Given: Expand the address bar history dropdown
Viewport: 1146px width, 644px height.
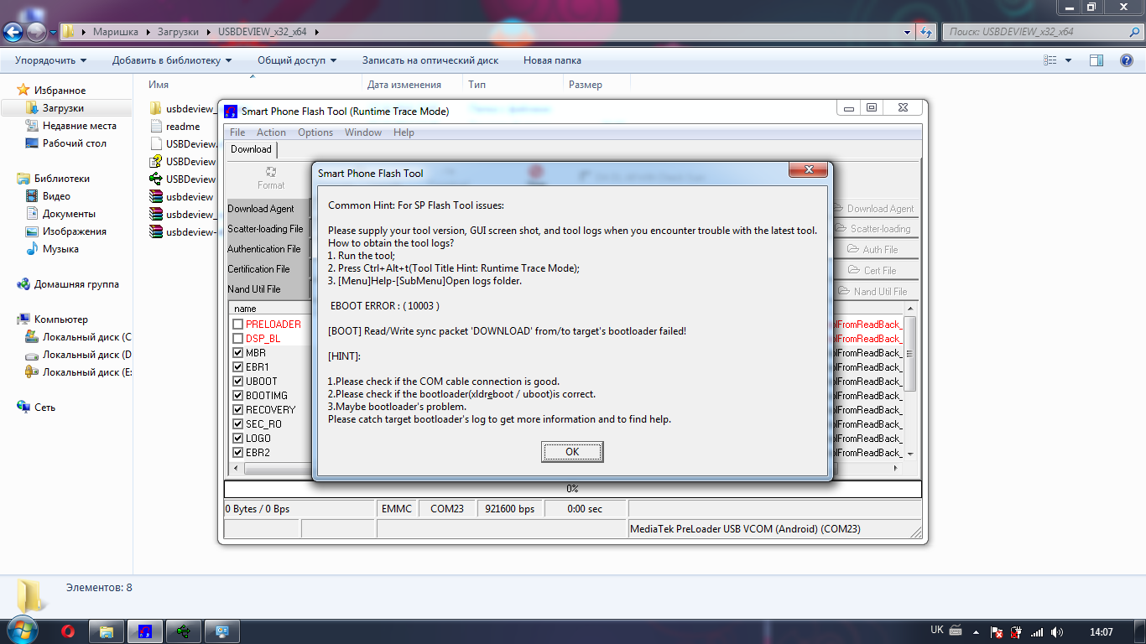Looking at the screenshot, I should tap(908, 32).
